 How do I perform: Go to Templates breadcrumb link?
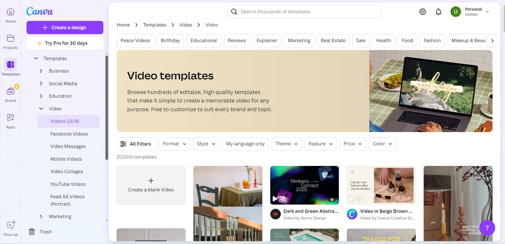click(x=155, y=25)
